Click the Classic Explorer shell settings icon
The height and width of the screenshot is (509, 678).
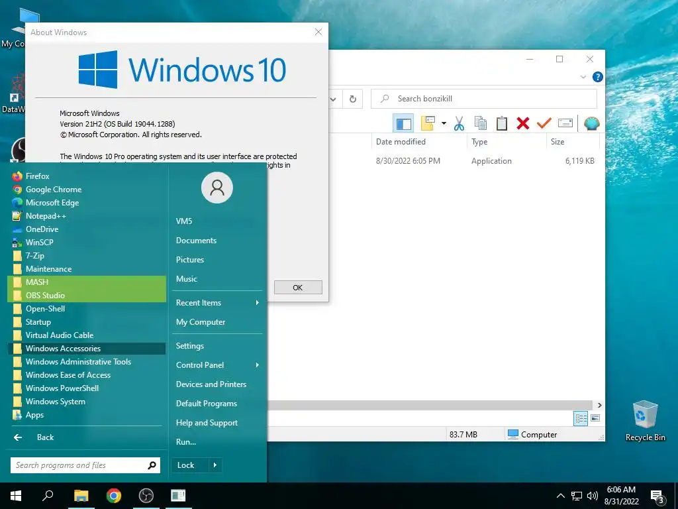[x=591, y=123]
